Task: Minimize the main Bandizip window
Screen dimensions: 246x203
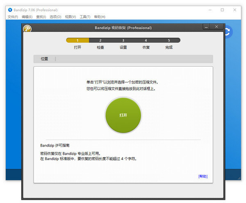Action: point(210,10)
